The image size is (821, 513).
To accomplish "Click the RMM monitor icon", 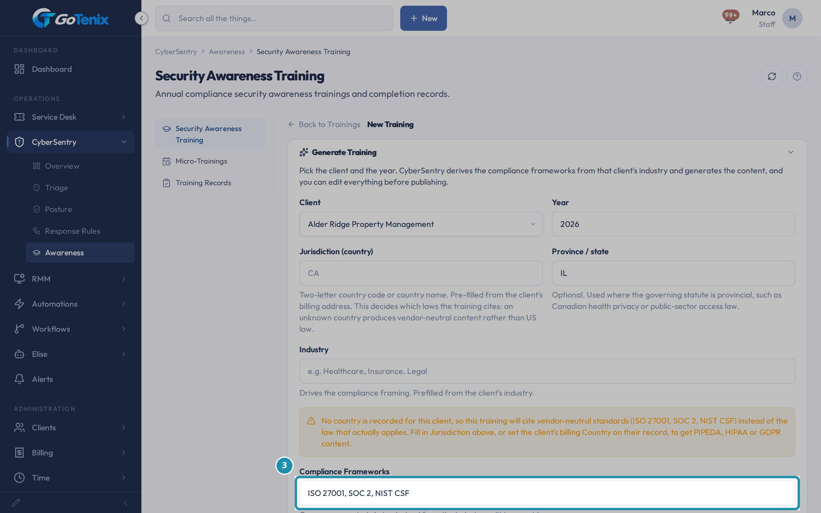I will point(19,278).
